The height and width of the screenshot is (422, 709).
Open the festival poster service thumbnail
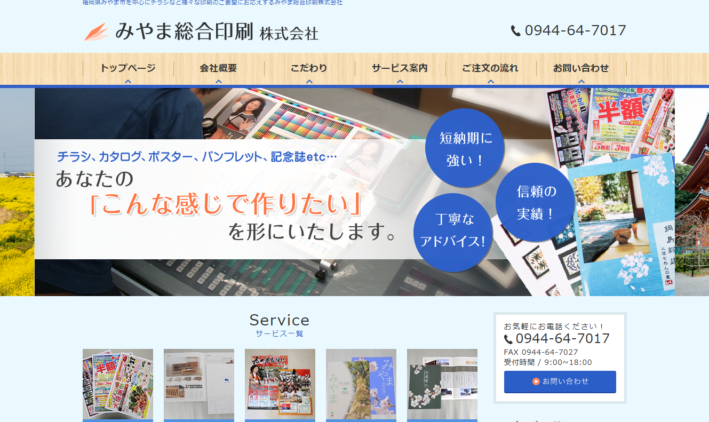point(280,384)
